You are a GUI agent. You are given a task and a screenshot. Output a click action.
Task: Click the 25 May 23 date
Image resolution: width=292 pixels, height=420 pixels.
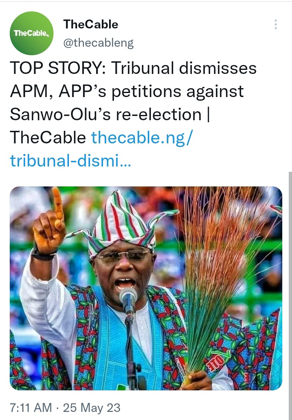[x=92, y=408]
